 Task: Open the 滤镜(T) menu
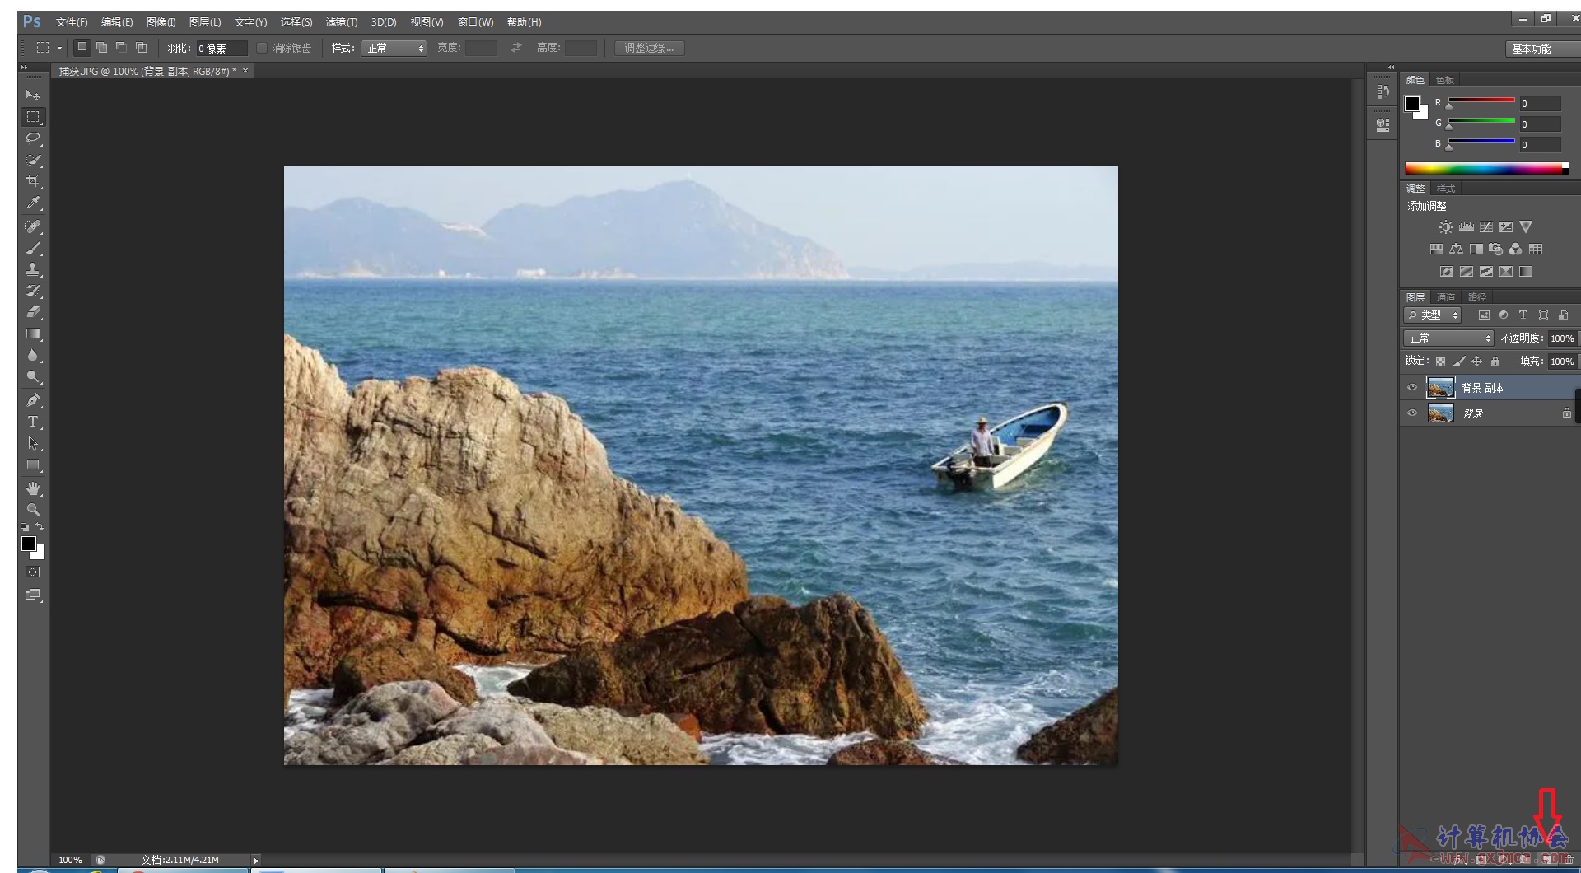[341, 22]
